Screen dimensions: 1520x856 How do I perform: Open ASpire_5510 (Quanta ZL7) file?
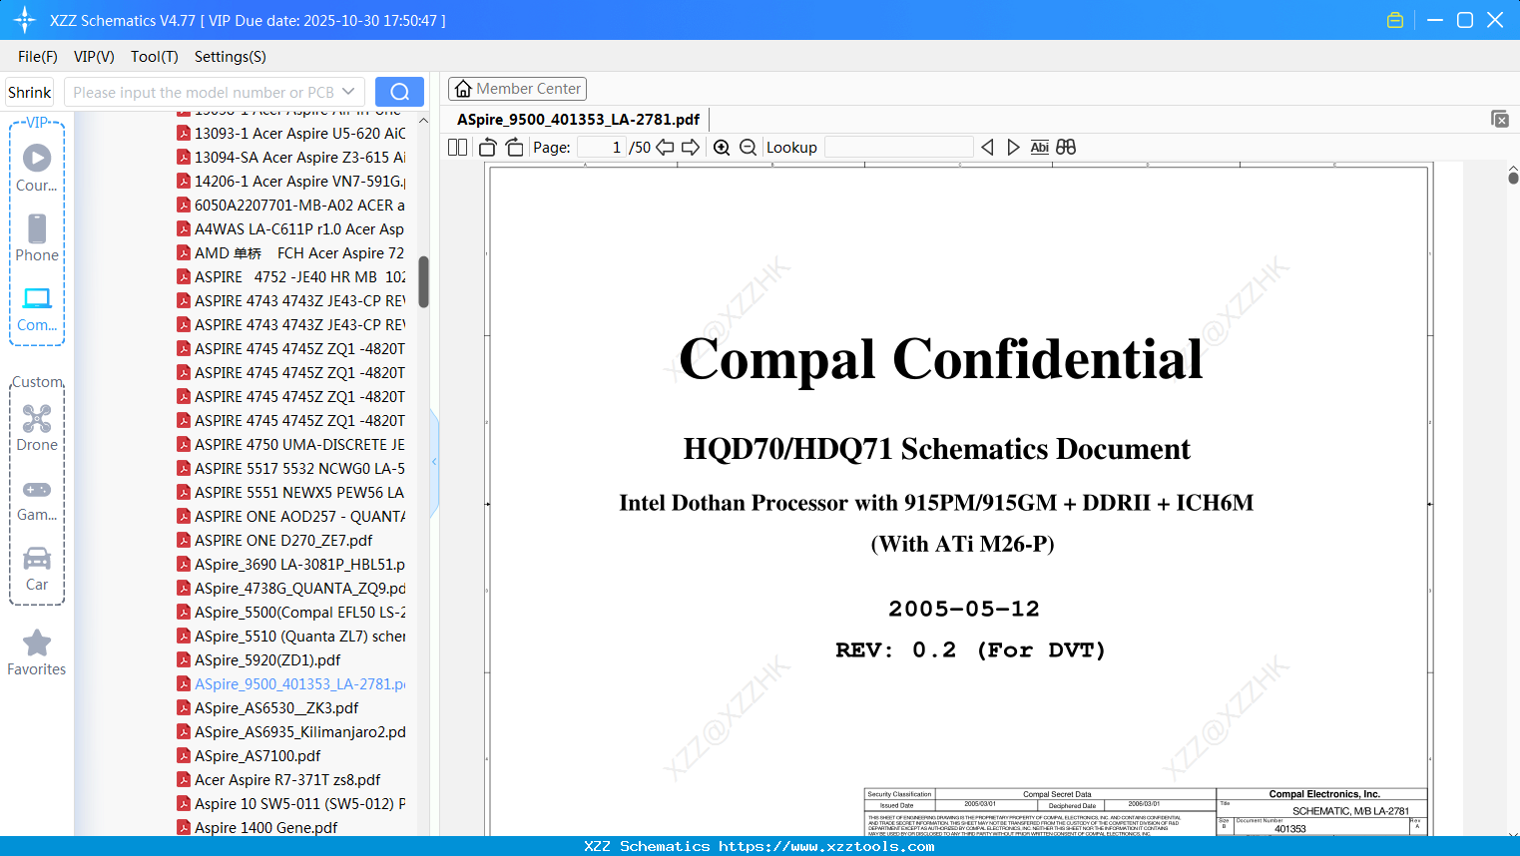tap(290, 637)
